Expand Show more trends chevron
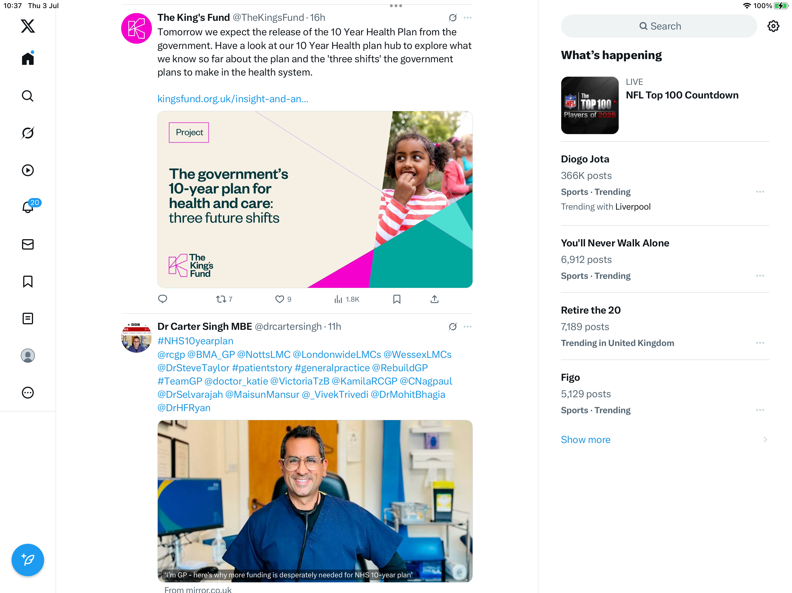The image size is (792, 593). pos(765,440)
